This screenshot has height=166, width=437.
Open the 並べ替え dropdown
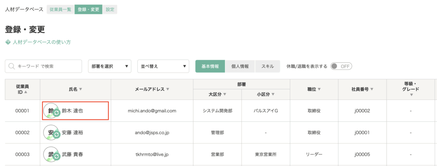point(163,66)
